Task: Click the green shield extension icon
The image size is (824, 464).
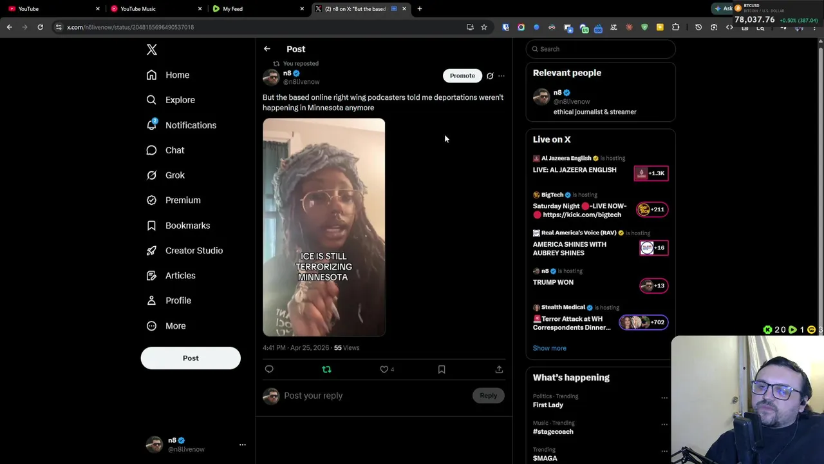Action: coord(644,27)
